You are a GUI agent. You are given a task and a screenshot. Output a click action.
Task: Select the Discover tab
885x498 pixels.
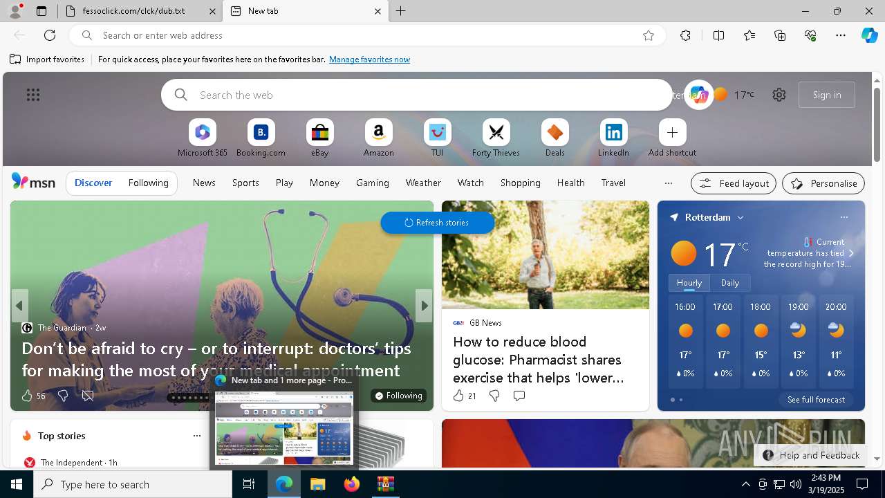tap(93, 183)
